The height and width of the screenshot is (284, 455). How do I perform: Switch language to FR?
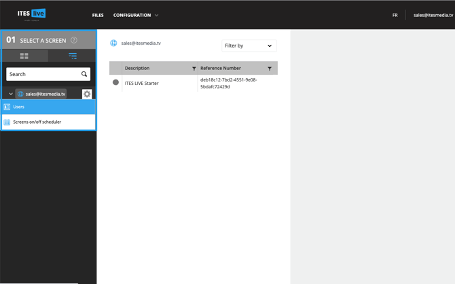[x=395, y=15]
